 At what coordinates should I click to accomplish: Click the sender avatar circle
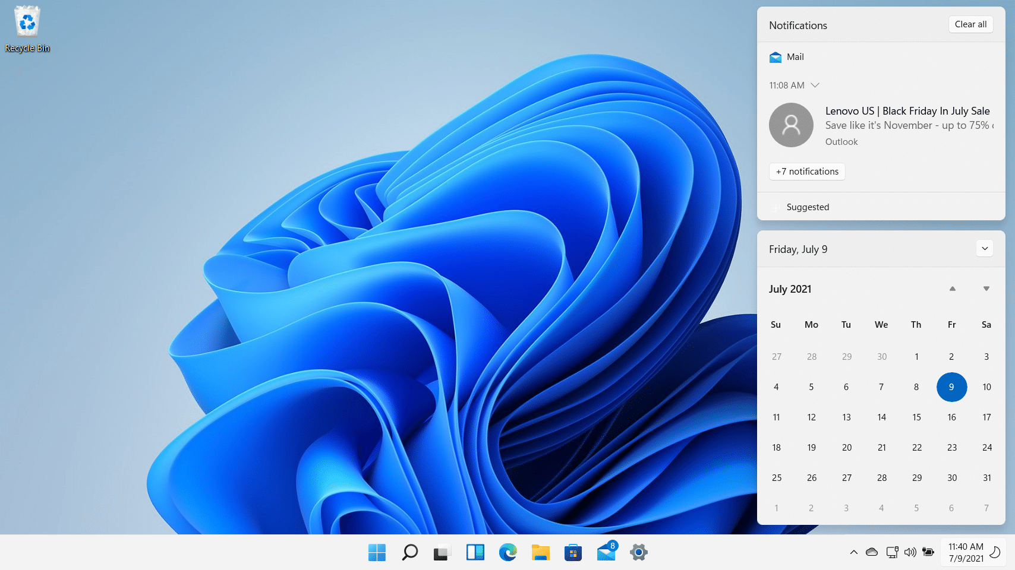[x=791, y=125]
